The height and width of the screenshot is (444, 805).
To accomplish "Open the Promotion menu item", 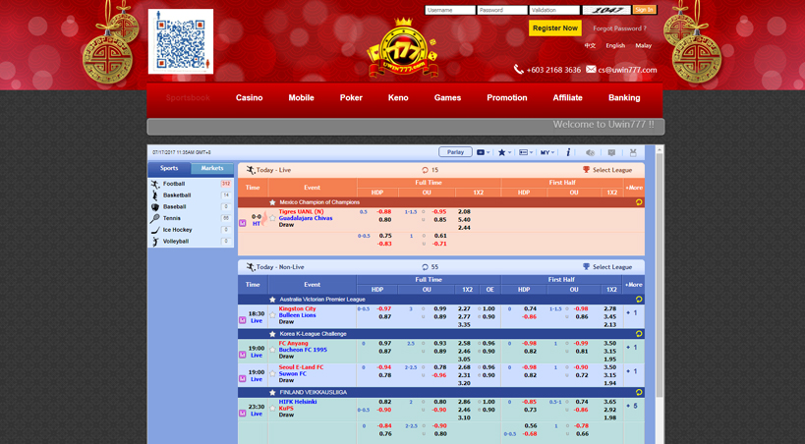I will (x=507, y=97).
